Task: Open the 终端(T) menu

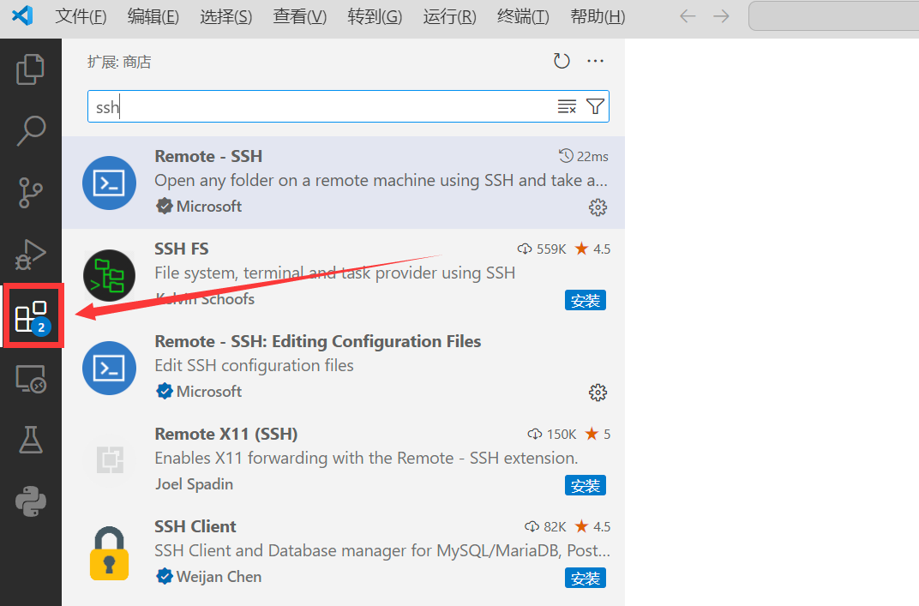Action: 523,16
